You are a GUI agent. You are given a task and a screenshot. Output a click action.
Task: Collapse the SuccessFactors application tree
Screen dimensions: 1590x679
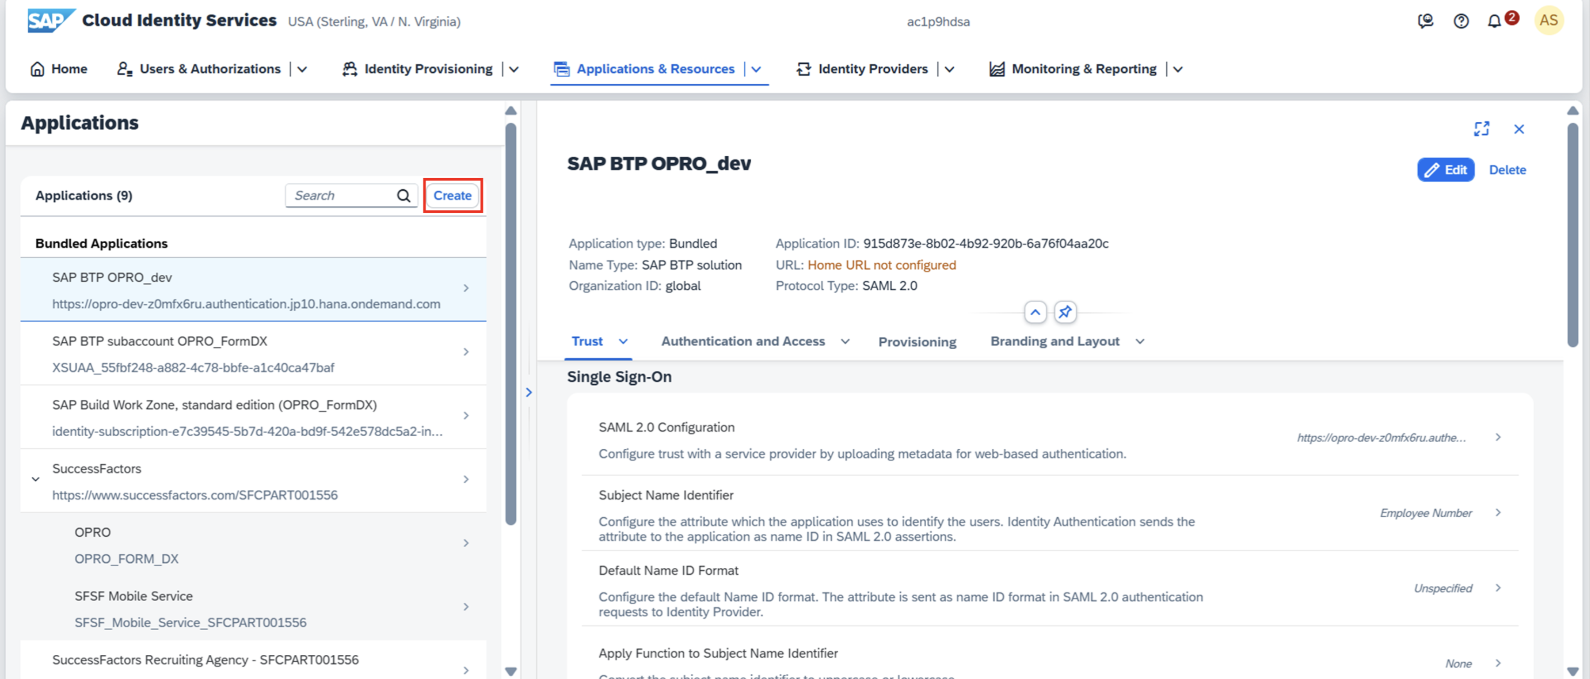point(36,479)
